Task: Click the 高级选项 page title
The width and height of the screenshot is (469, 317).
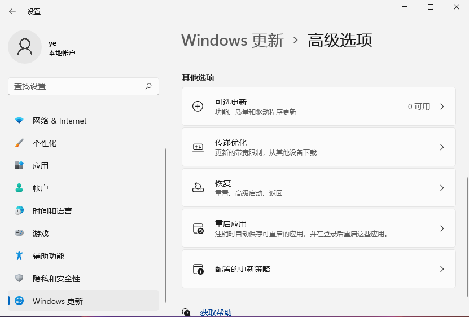Action: (340, 41)
